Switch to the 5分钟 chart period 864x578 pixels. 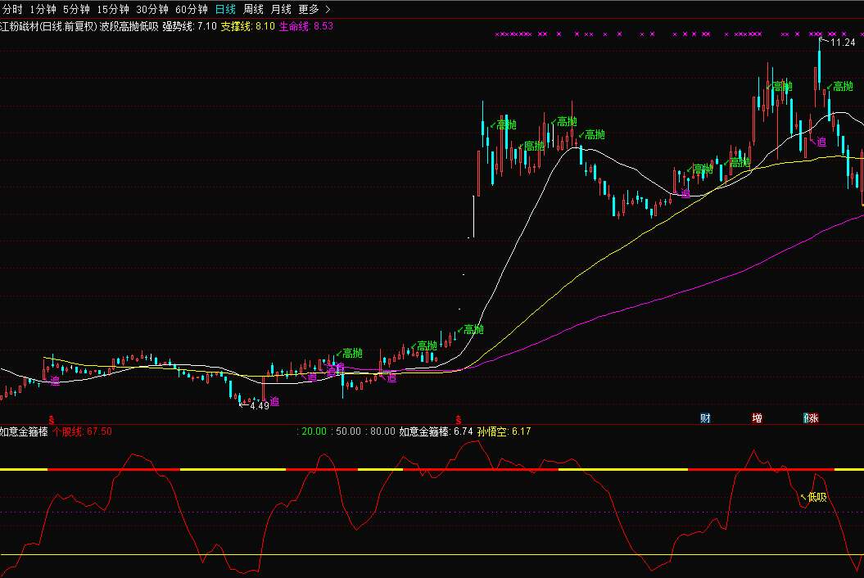click(76, 9)
